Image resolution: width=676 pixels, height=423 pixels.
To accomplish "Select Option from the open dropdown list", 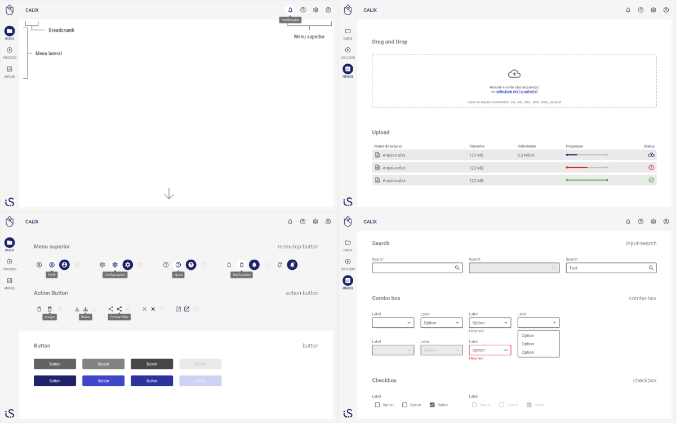I will pos(527,335).
